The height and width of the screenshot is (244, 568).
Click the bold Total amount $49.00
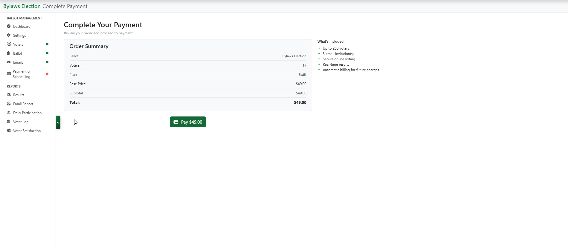click(300, 102)
